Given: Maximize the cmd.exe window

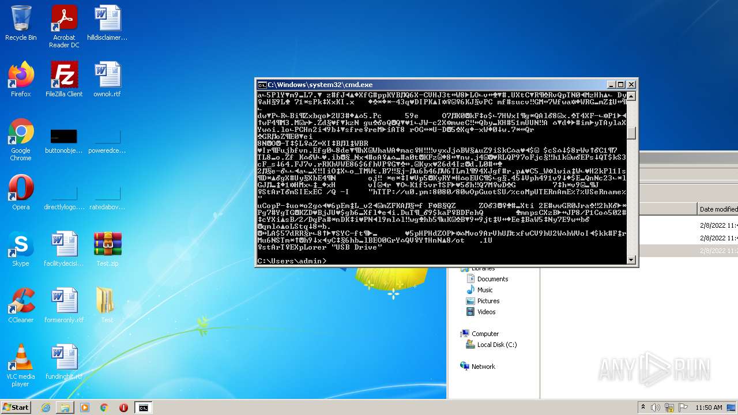Looking at the screenshot, I should click(x=621, y=84).
